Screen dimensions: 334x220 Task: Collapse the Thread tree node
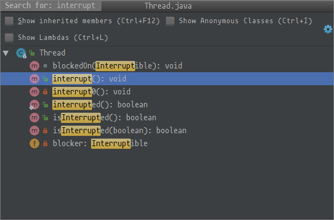pyautogui.click(x=6, y=53)
